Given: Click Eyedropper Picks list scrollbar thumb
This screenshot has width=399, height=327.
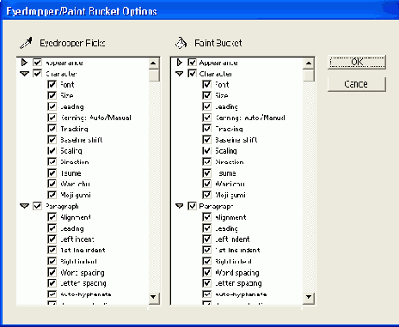Looking at the screenshot, I should pos(154,76).
